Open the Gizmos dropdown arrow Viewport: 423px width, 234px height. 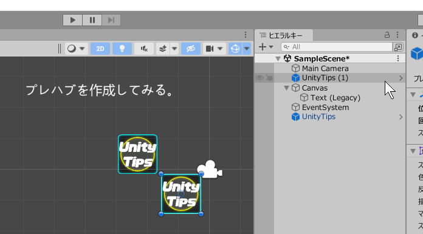click(247, 49)
